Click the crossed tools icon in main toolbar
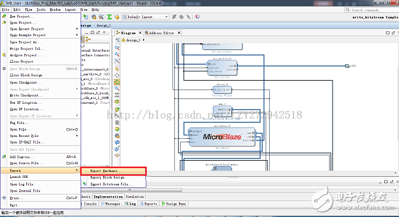The height and width of the screenshot is (217, 399). point(101,17)
